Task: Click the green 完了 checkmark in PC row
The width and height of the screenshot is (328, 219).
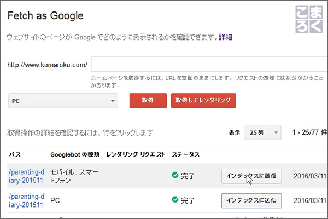Action: [x=175, y=199]
